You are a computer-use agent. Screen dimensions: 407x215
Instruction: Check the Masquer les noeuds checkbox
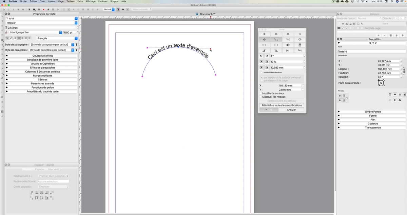coord(261,97)
